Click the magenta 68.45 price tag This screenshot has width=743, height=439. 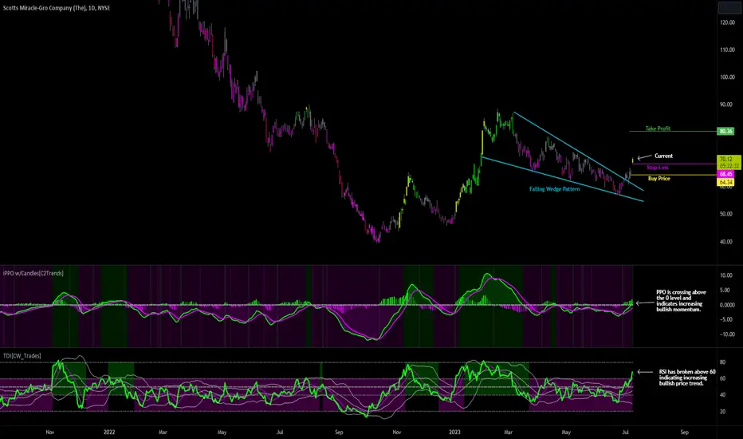coord(725,174)
